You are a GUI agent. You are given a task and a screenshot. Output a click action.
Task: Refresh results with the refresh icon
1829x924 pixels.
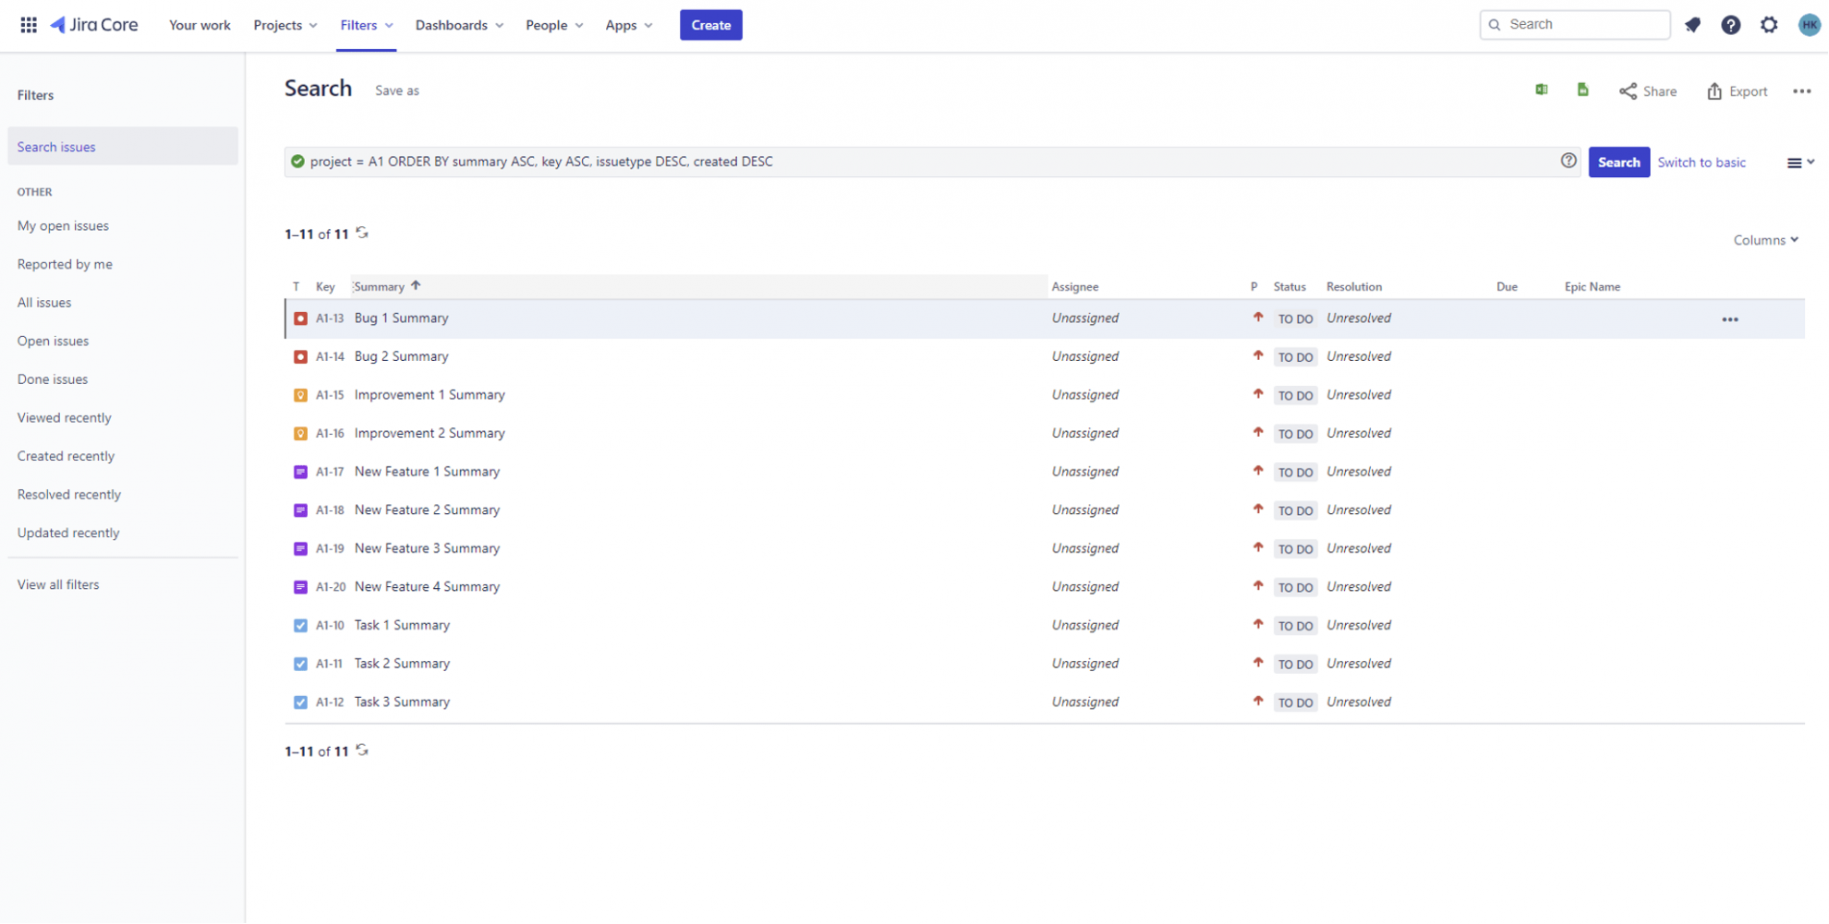361,234
